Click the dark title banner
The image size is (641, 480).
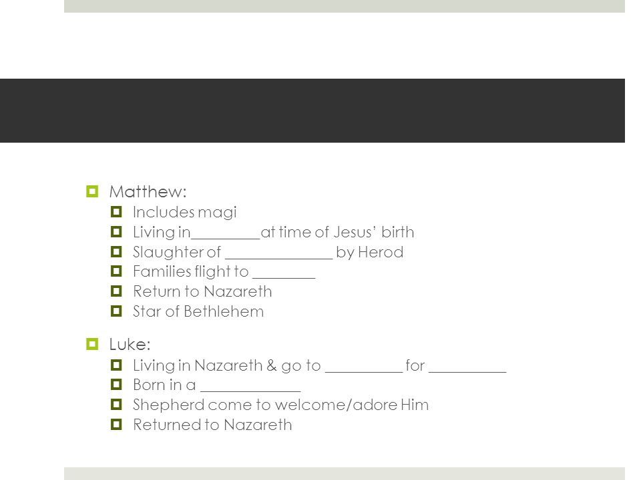click(x=312, y=111)
